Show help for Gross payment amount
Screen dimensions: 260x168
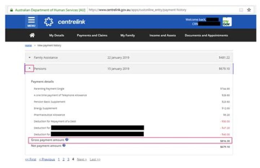click(x=67, y=140)
